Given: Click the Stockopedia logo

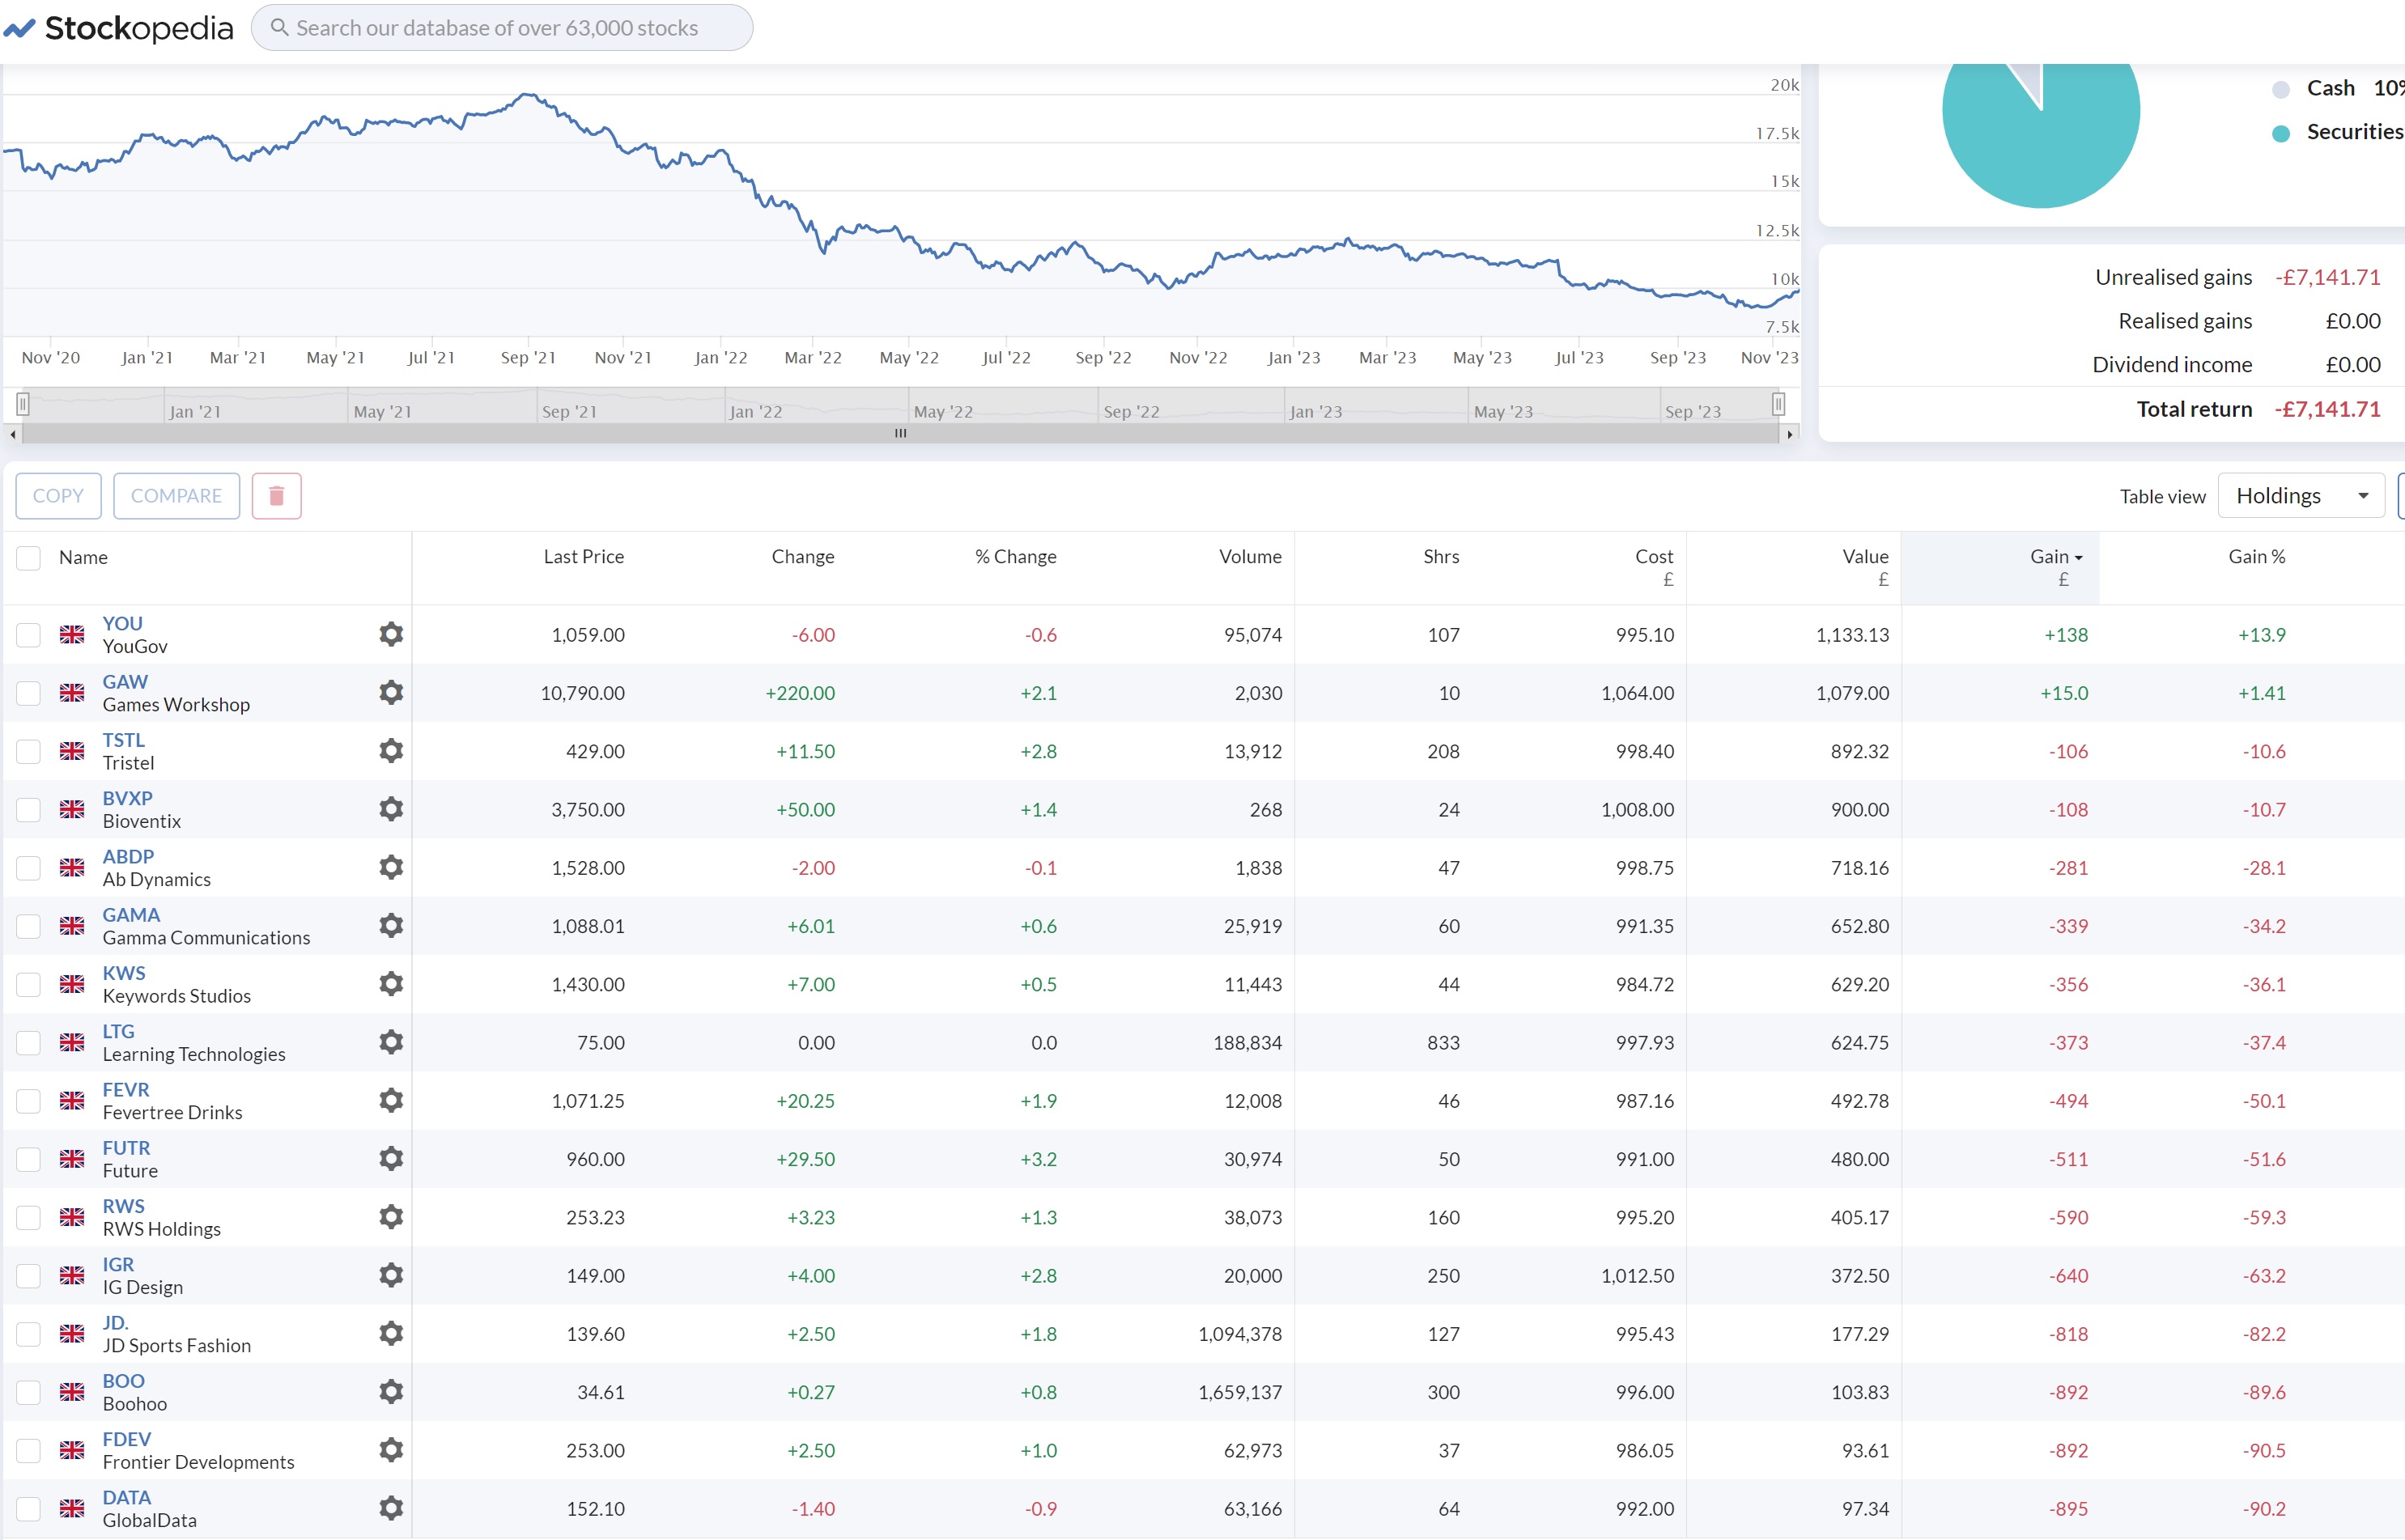Looking at the screenshot, I should 119,28.
